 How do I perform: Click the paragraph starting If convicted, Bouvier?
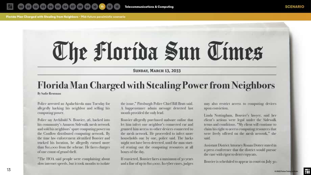[x=157, y=161]
